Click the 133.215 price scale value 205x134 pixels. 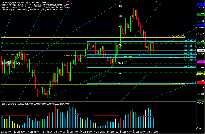click(x=201, y=87)
